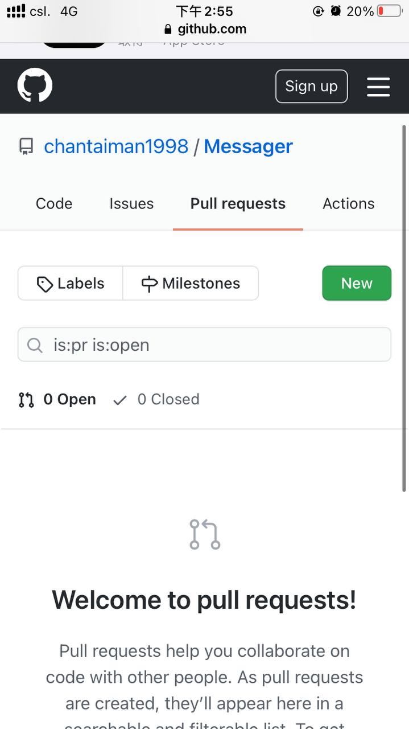Open the Issues tab
The image size is (409, 729).
point(131,204)
